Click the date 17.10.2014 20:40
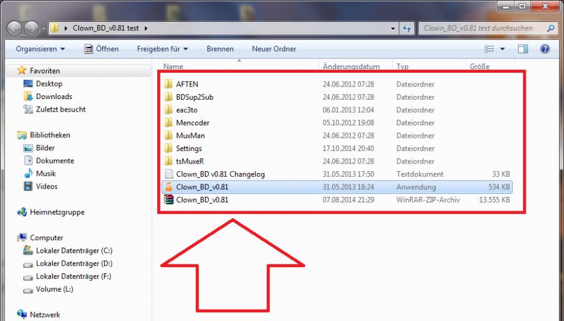564x321 pixels. click(x=348, y=149)
